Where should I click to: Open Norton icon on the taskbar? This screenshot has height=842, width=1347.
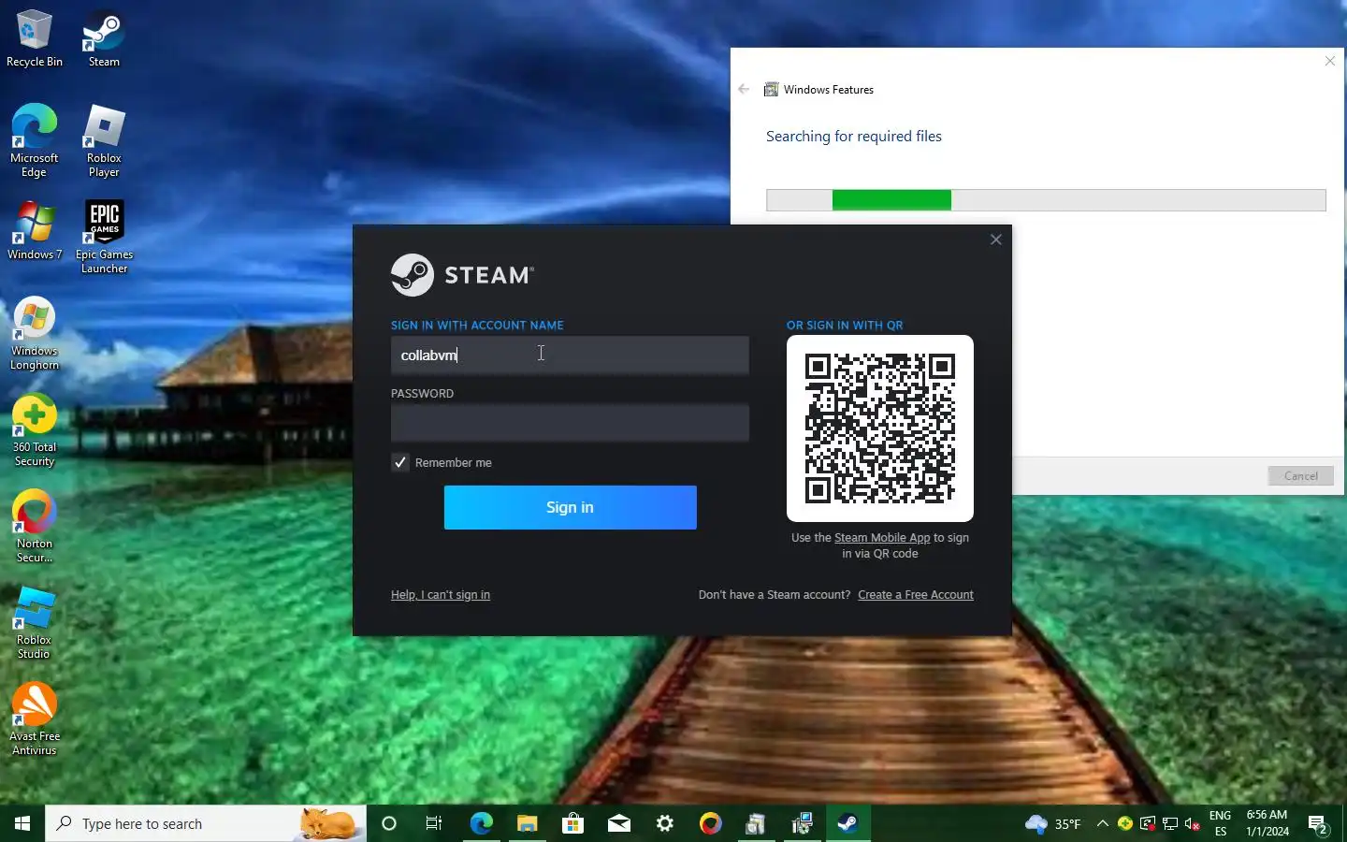[x=710, y=823]
